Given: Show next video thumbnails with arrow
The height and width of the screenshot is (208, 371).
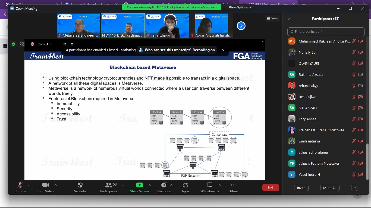Looking at the screenshot, I should [241, 26].
